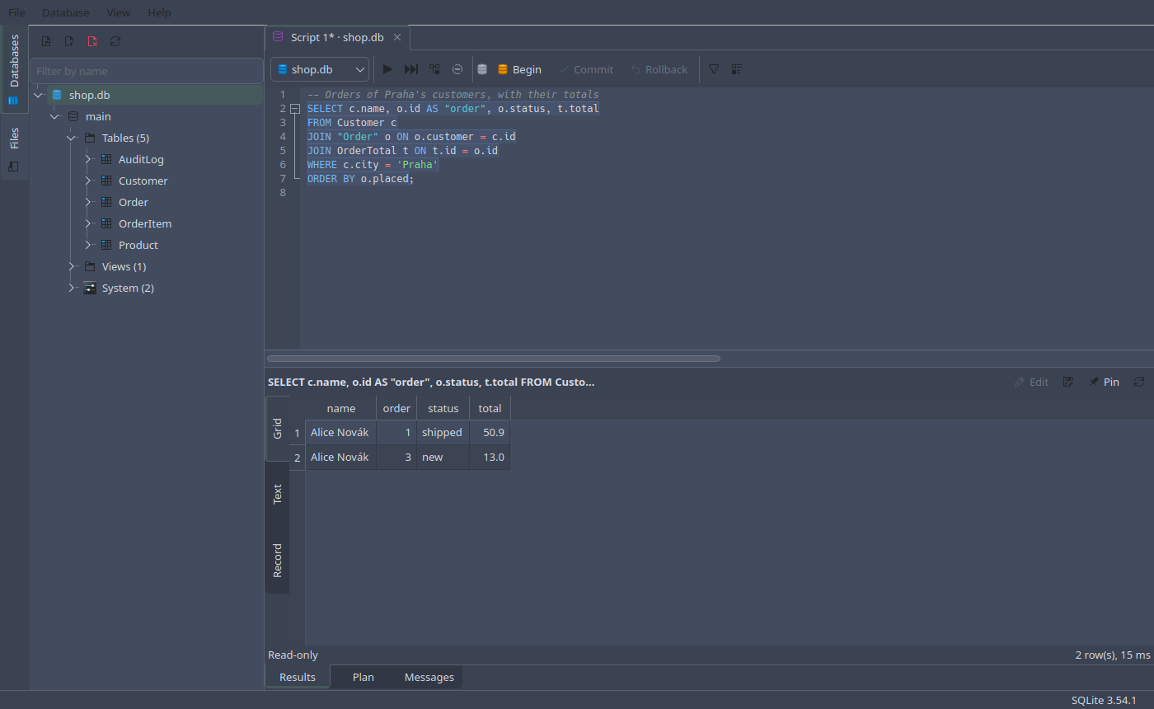The width and height of the screenshot is (1154, 709).
Task: Click the Views folder icon
Action: 90,266
